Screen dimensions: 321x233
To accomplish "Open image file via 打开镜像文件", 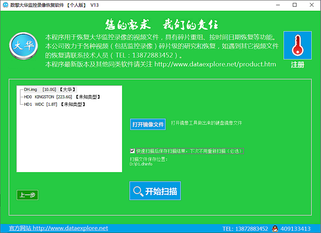I will [x=148, y=124].
